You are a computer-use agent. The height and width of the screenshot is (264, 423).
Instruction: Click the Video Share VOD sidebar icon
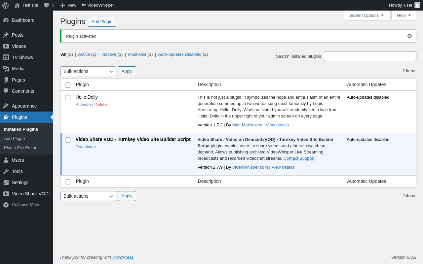(x=6, y=194)
